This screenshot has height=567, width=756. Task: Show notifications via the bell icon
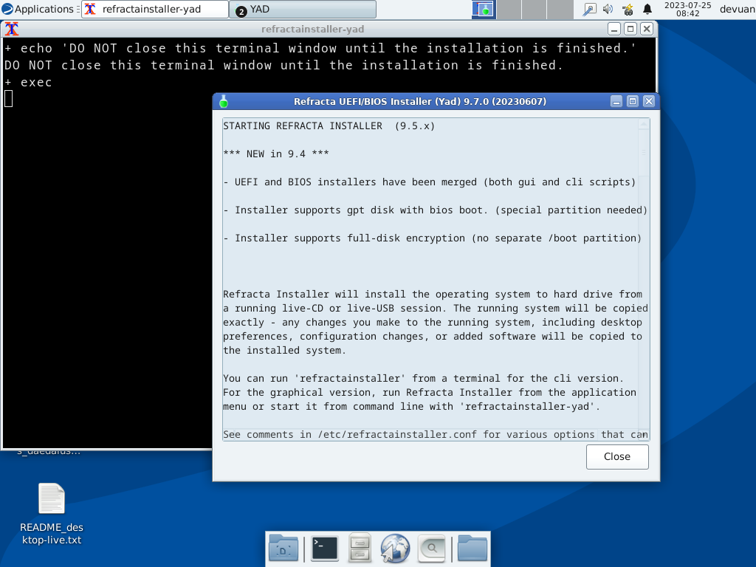647,9
